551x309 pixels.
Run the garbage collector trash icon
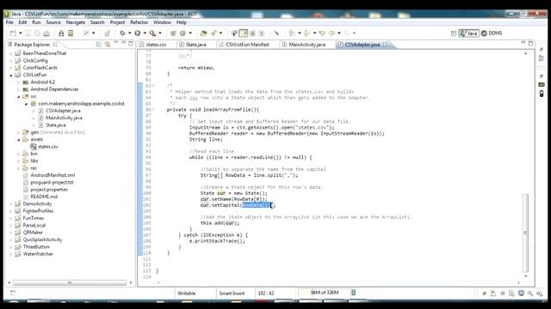click(354, 293)
